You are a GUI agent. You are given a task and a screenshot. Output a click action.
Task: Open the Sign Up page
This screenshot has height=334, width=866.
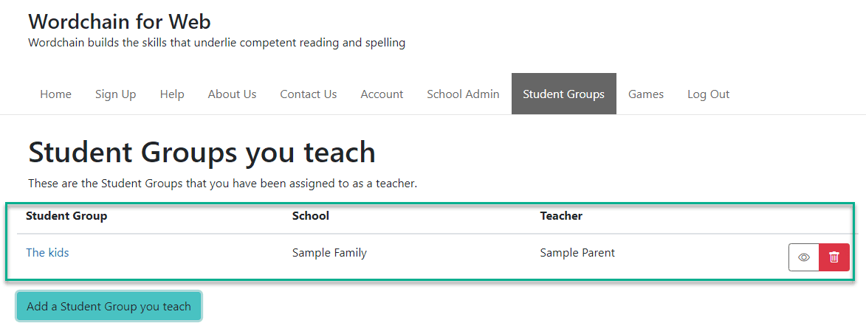click(115, 94)
